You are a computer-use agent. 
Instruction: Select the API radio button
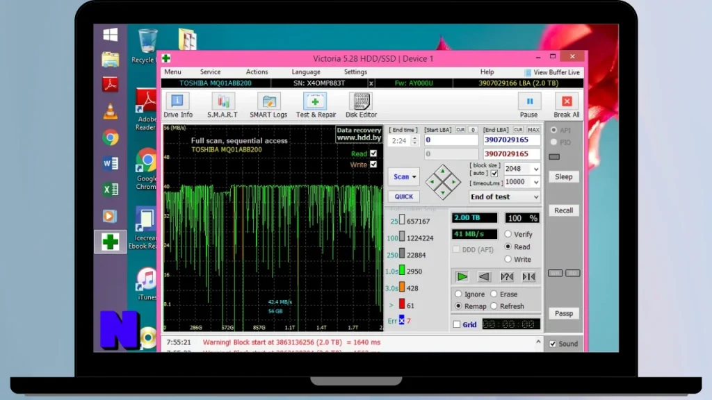(x=553, y=130)
